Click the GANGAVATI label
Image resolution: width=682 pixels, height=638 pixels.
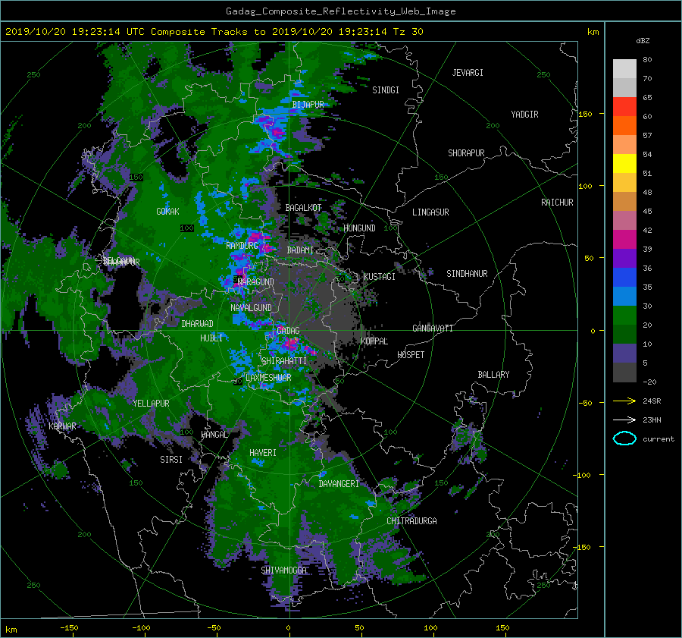pos(433,328)
